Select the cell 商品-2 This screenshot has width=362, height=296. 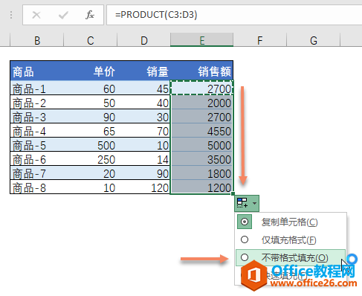[x=37, y=102]
